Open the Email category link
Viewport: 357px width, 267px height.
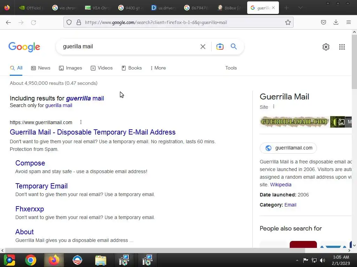click(x=290, y=205)
